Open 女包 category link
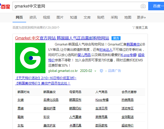 pyautogui.click(x=21, y=125)
